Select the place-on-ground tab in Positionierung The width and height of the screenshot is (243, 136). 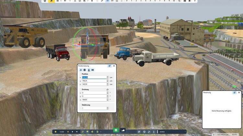pyautogui.click(x=88, y=70)
